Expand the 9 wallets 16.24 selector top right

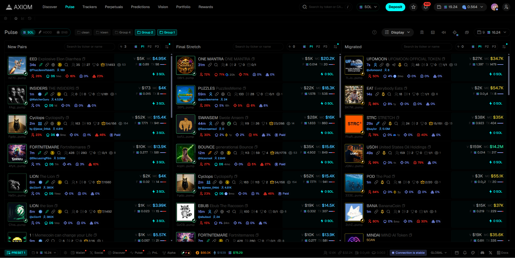coord(492,32)
